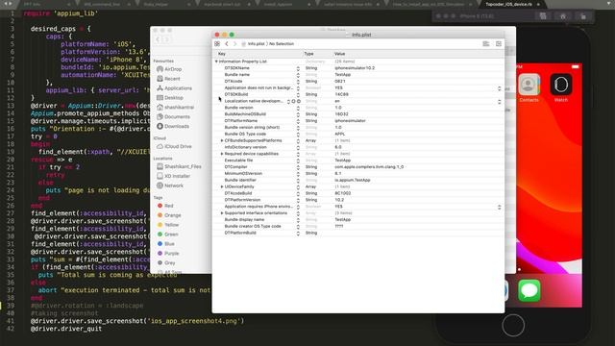The image size is (615, 346).
Task: Select the DTCompiler value cell
Action: pyautogui.click(x=369, y=167)
